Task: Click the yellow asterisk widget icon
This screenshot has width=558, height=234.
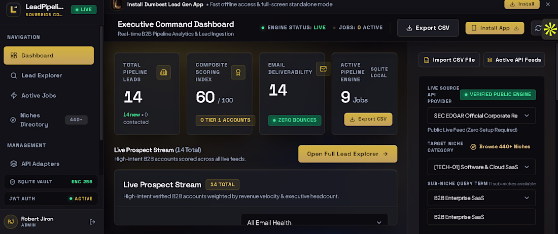Action: click(x=550, y=29)
